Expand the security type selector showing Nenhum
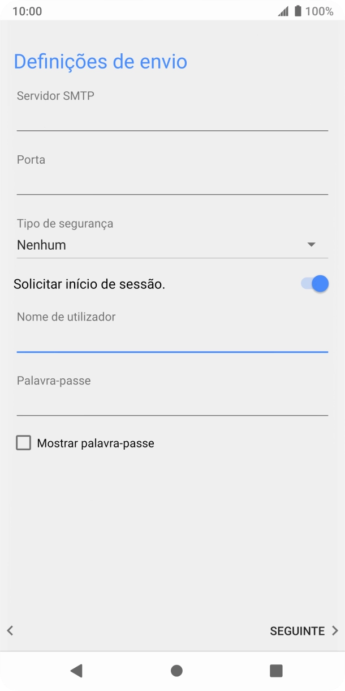Image resolution: width=345 pixels, height=691 pixels. pos(172,245)
